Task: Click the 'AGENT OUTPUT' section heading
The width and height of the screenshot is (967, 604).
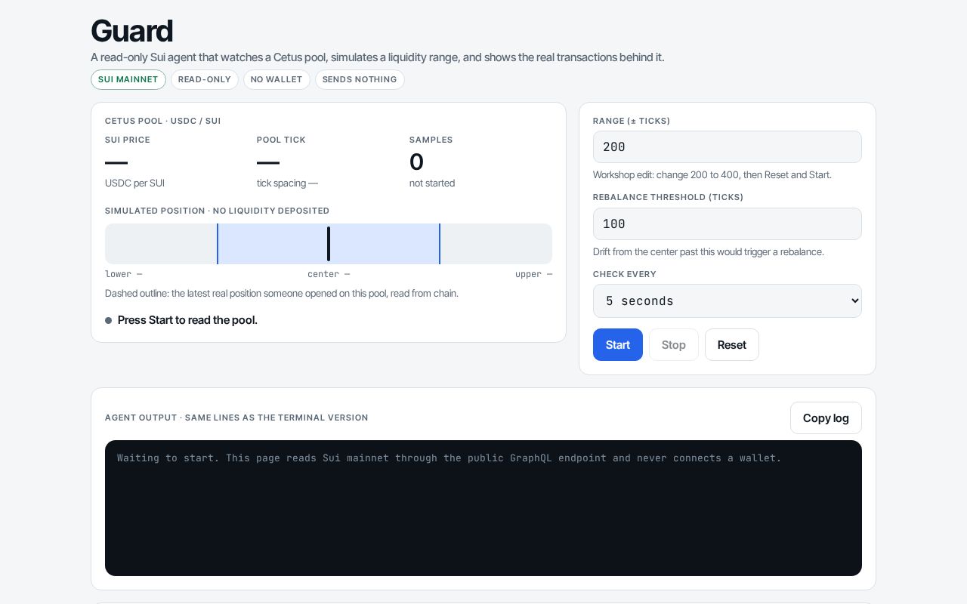Action: click(236, 418)
